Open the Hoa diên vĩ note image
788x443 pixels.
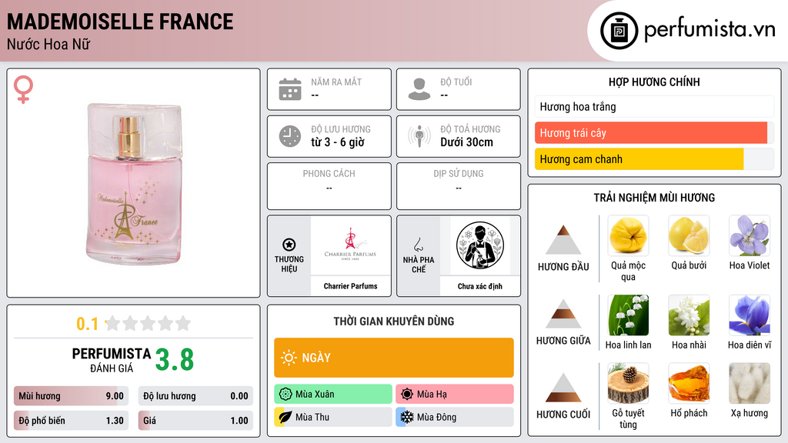[x=750, y=315]
